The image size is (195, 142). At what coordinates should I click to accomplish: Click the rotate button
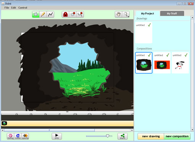tap(18, 136)
